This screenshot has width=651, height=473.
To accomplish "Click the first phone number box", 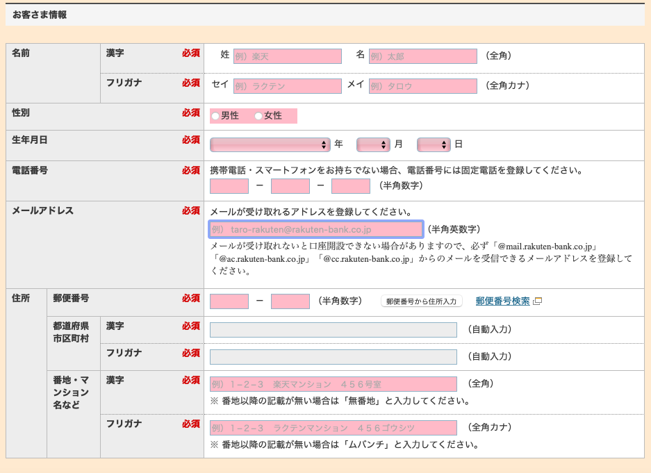I will 229,186.
